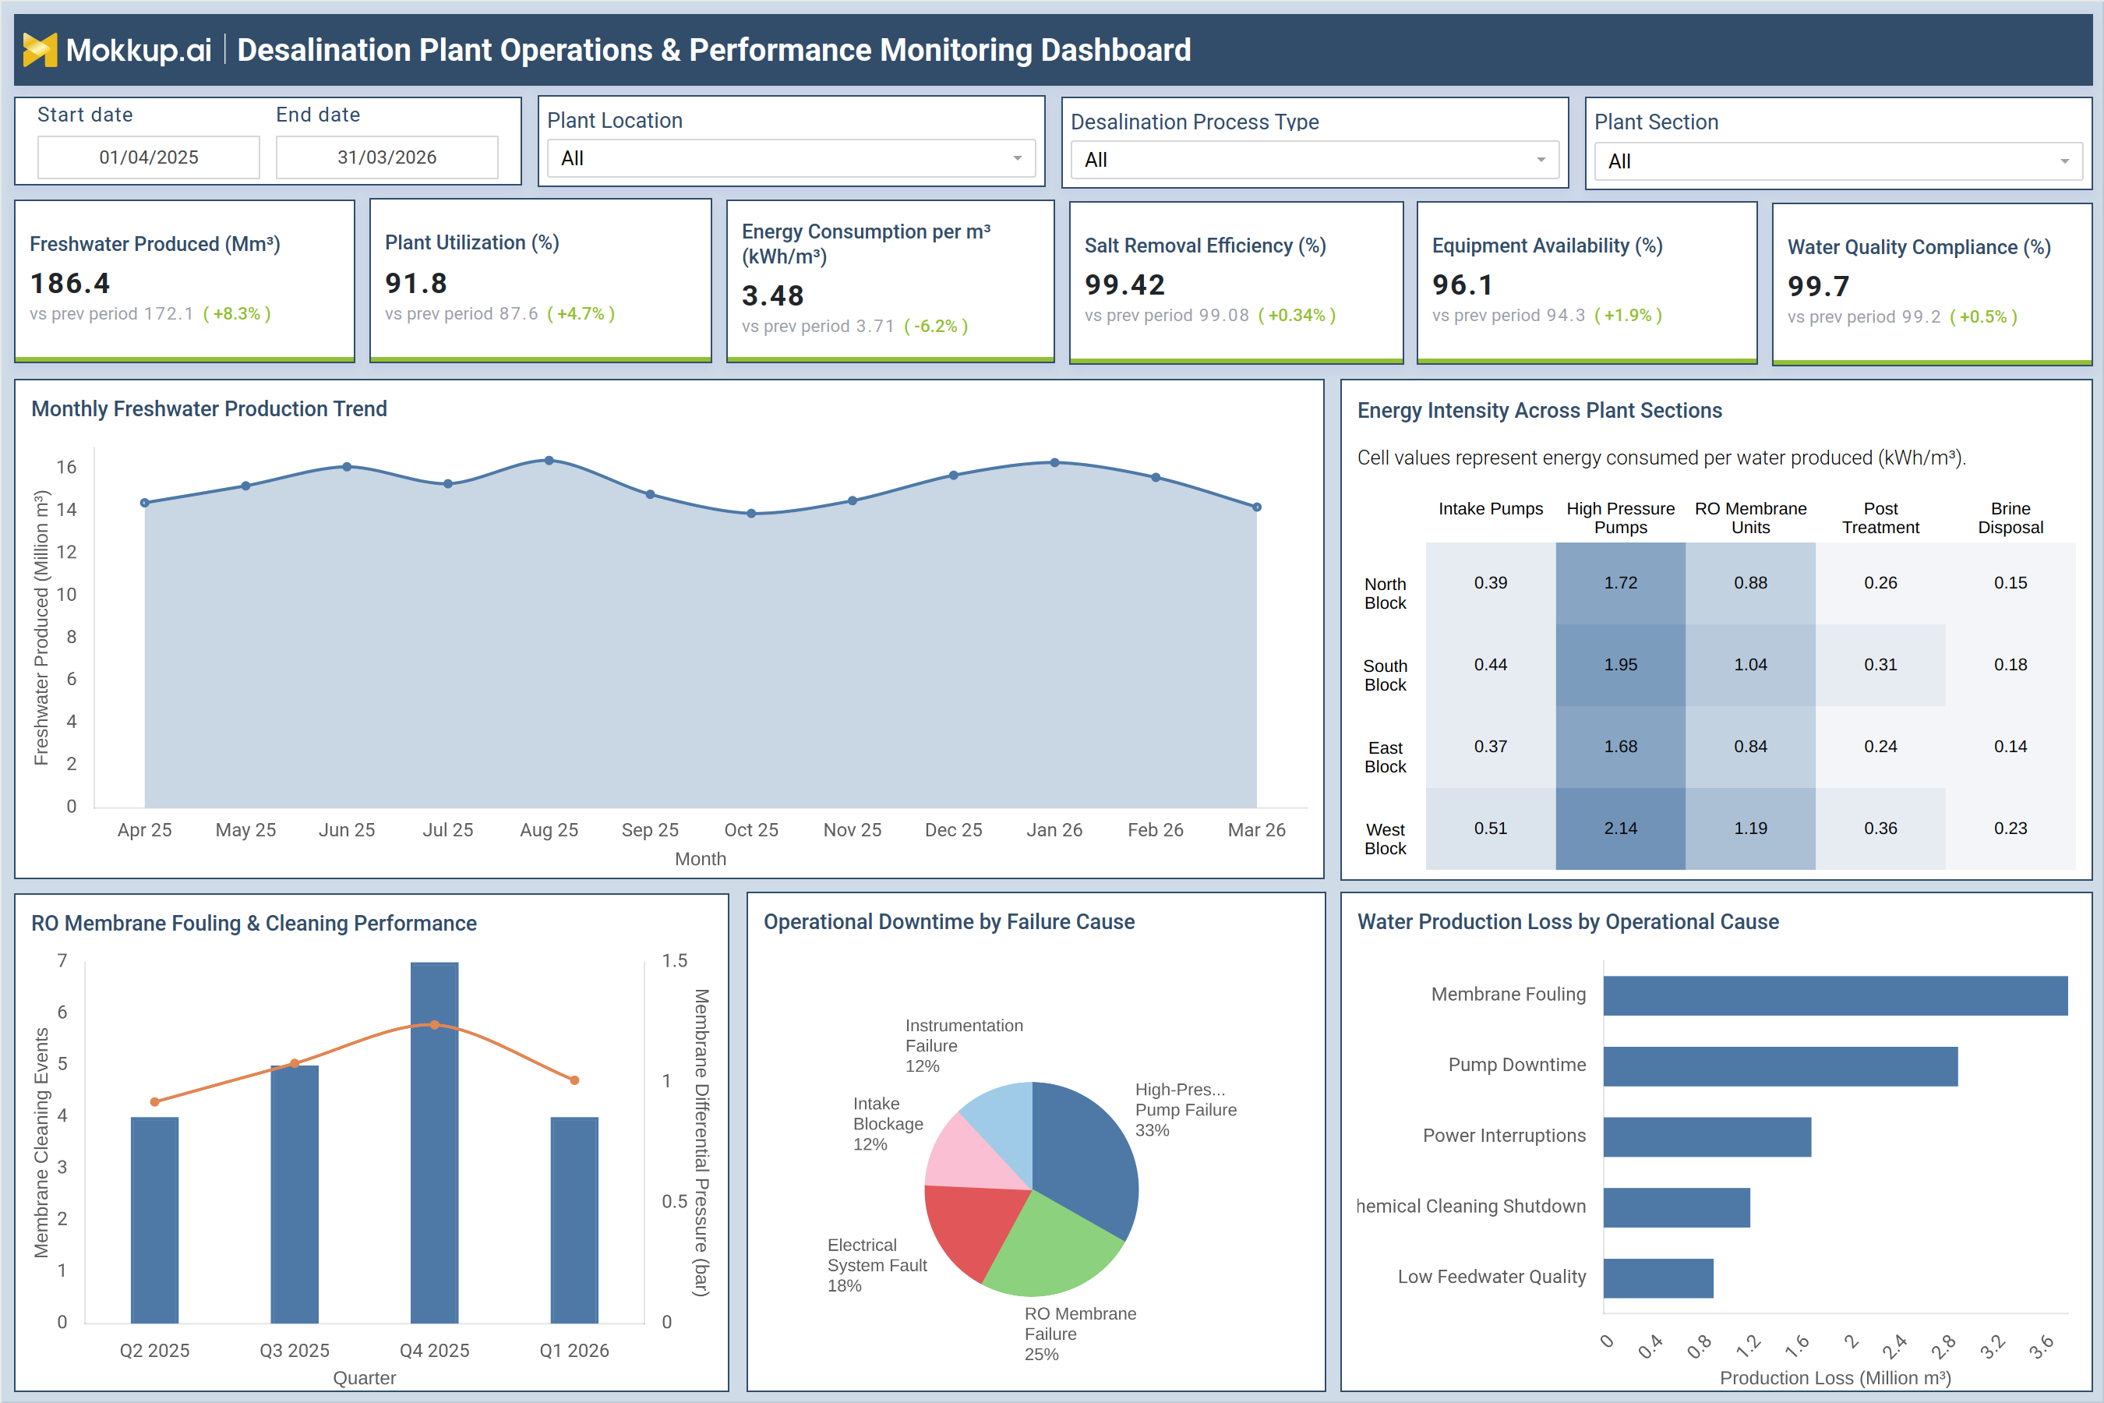Click the High Pressure Pumps column header
The image size is (2104, 1403).
(x=1620, y=518)
